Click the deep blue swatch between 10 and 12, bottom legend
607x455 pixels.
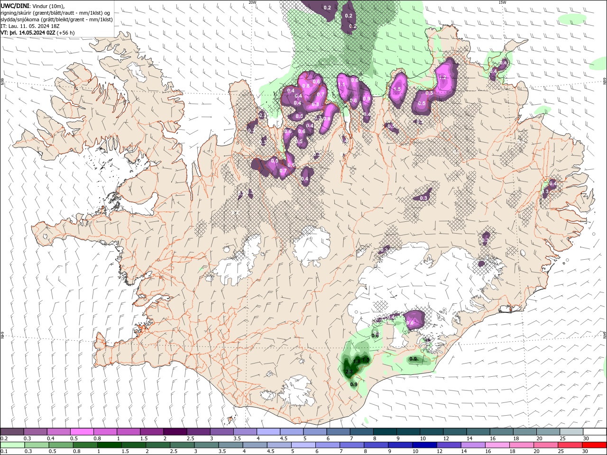[x=424, y=445]
